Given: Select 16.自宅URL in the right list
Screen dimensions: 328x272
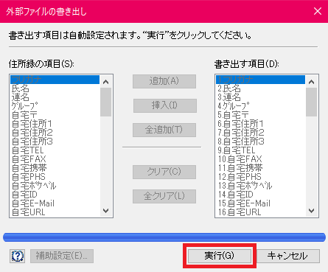Looking at the screenshot, I should pyautogui.click(x=261, y=212).
